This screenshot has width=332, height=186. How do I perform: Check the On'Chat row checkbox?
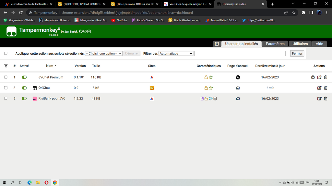pos(6,88)
